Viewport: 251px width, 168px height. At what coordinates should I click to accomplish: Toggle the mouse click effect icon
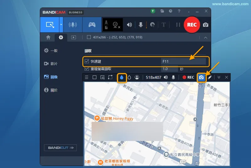coord(152,25)
